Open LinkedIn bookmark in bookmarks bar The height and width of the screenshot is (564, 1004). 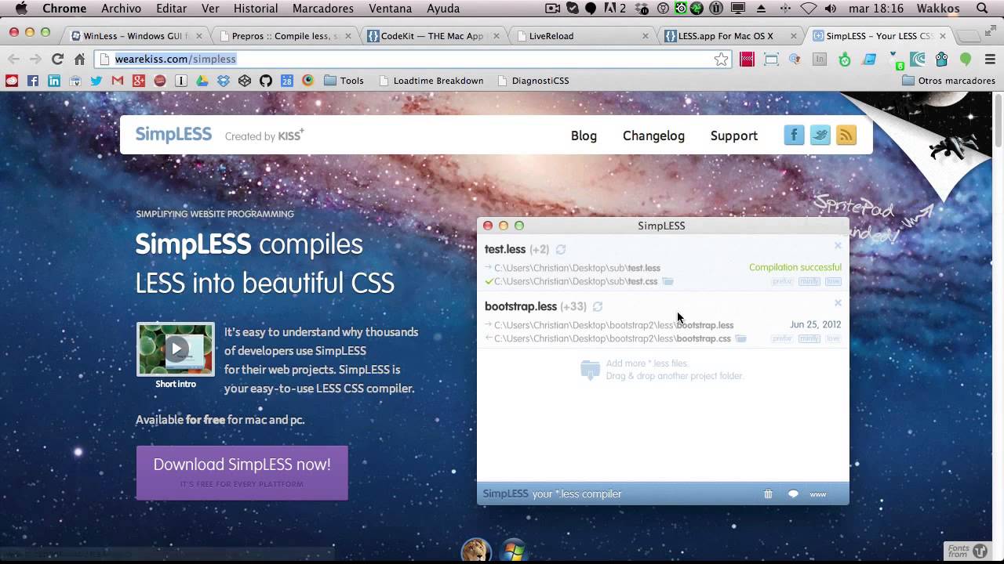[x=54, y=81]
